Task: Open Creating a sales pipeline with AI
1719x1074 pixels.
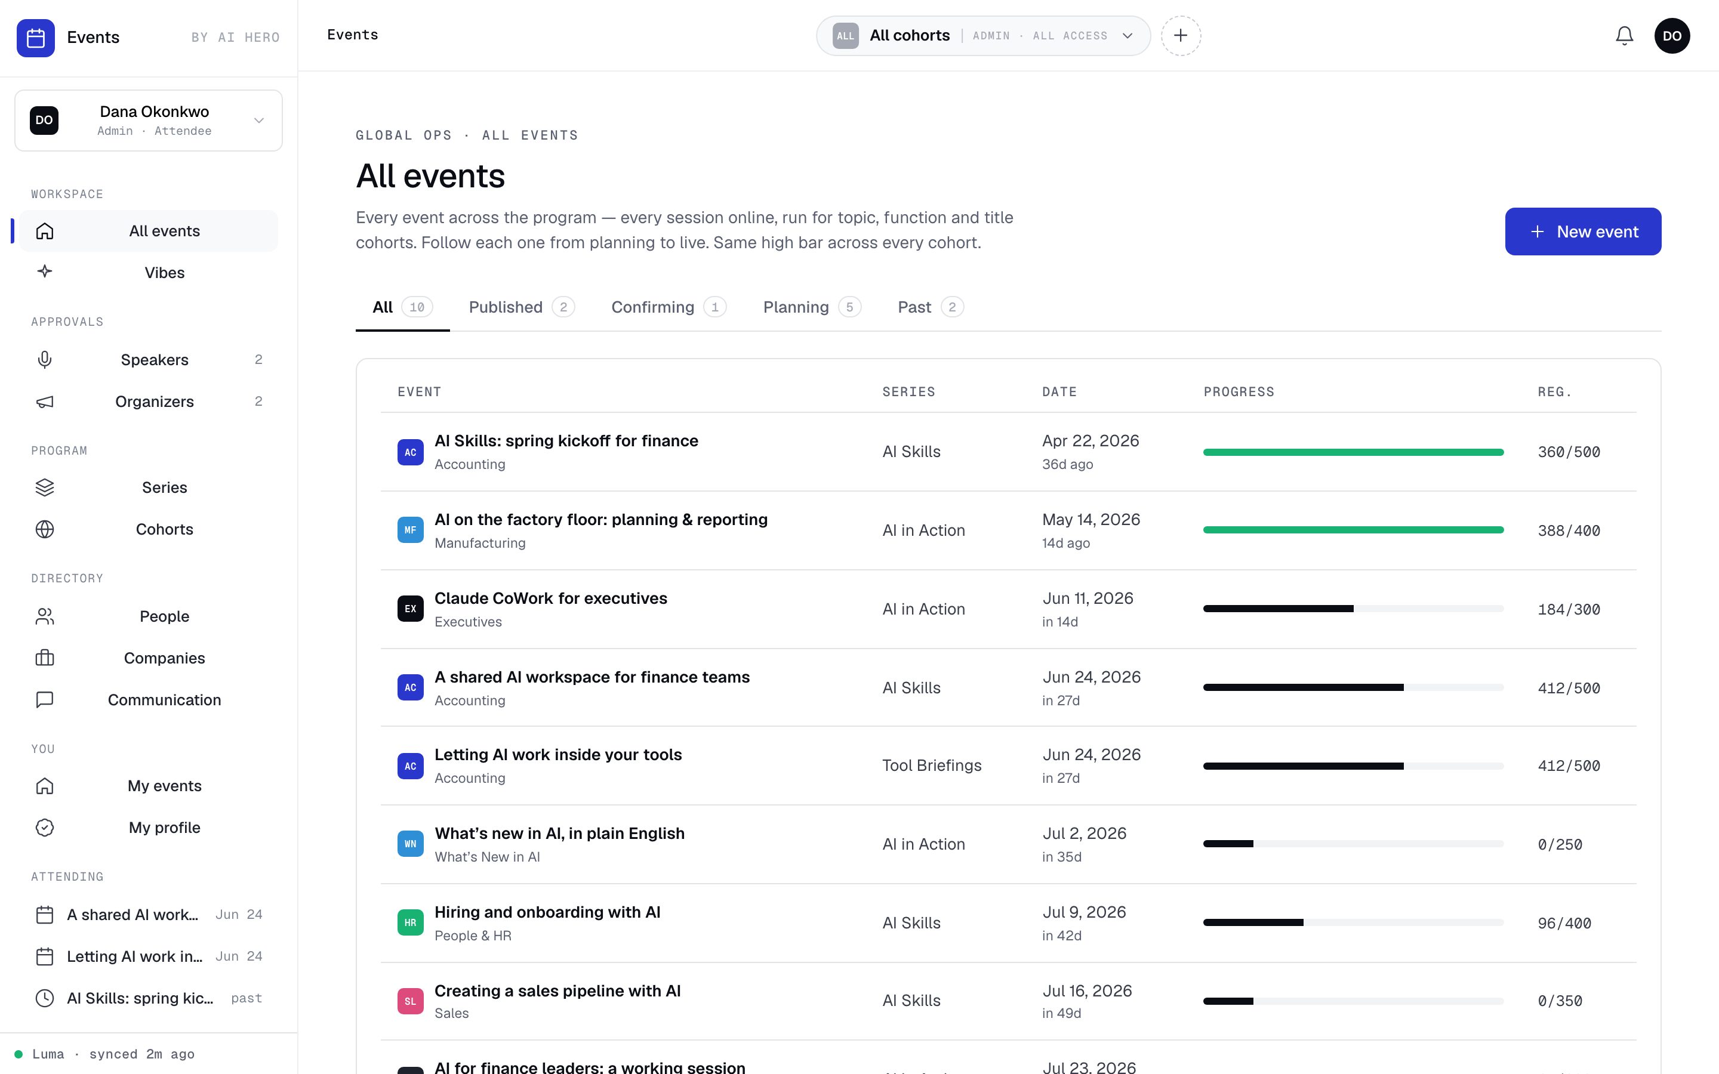Action: point(557,990)
